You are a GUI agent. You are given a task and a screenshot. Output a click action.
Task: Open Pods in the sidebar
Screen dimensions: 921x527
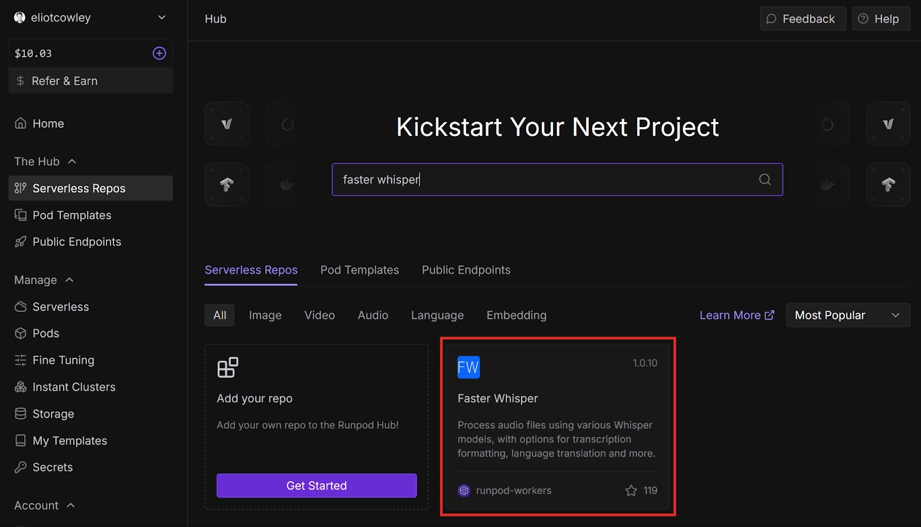tap(90, 333)
